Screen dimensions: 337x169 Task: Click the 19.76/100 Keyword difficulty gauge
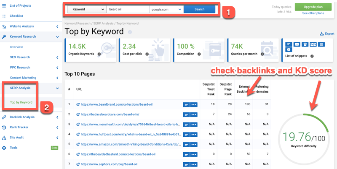(x=304, y=139)
